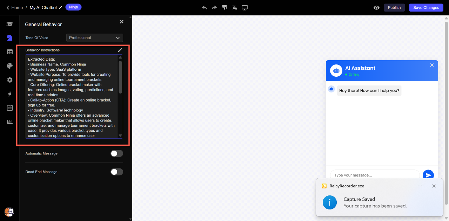Open the RelayRecorder notification options menu

(420, 186)
